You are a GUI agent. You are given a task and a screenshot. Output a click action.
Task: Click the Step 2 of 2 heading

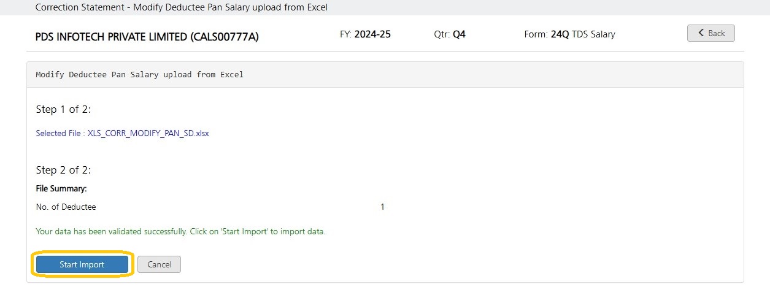click(64, 170)
